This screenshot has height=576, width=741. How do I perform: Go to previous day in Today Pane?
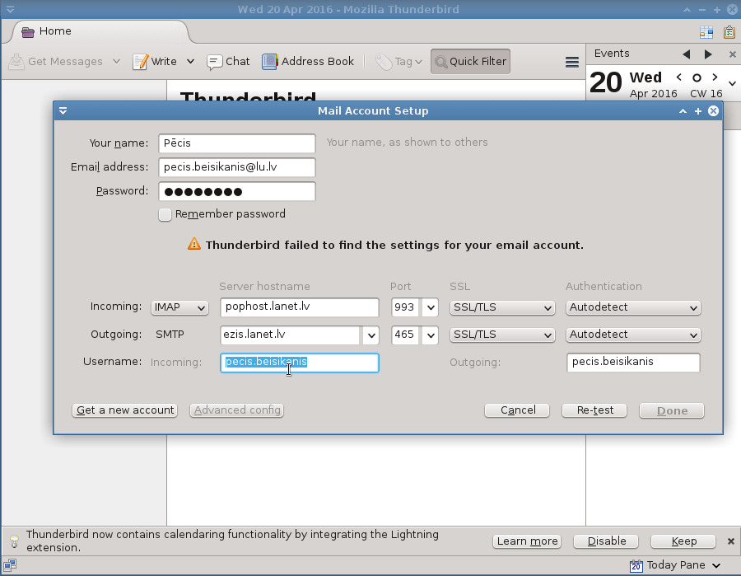point(679,77)
